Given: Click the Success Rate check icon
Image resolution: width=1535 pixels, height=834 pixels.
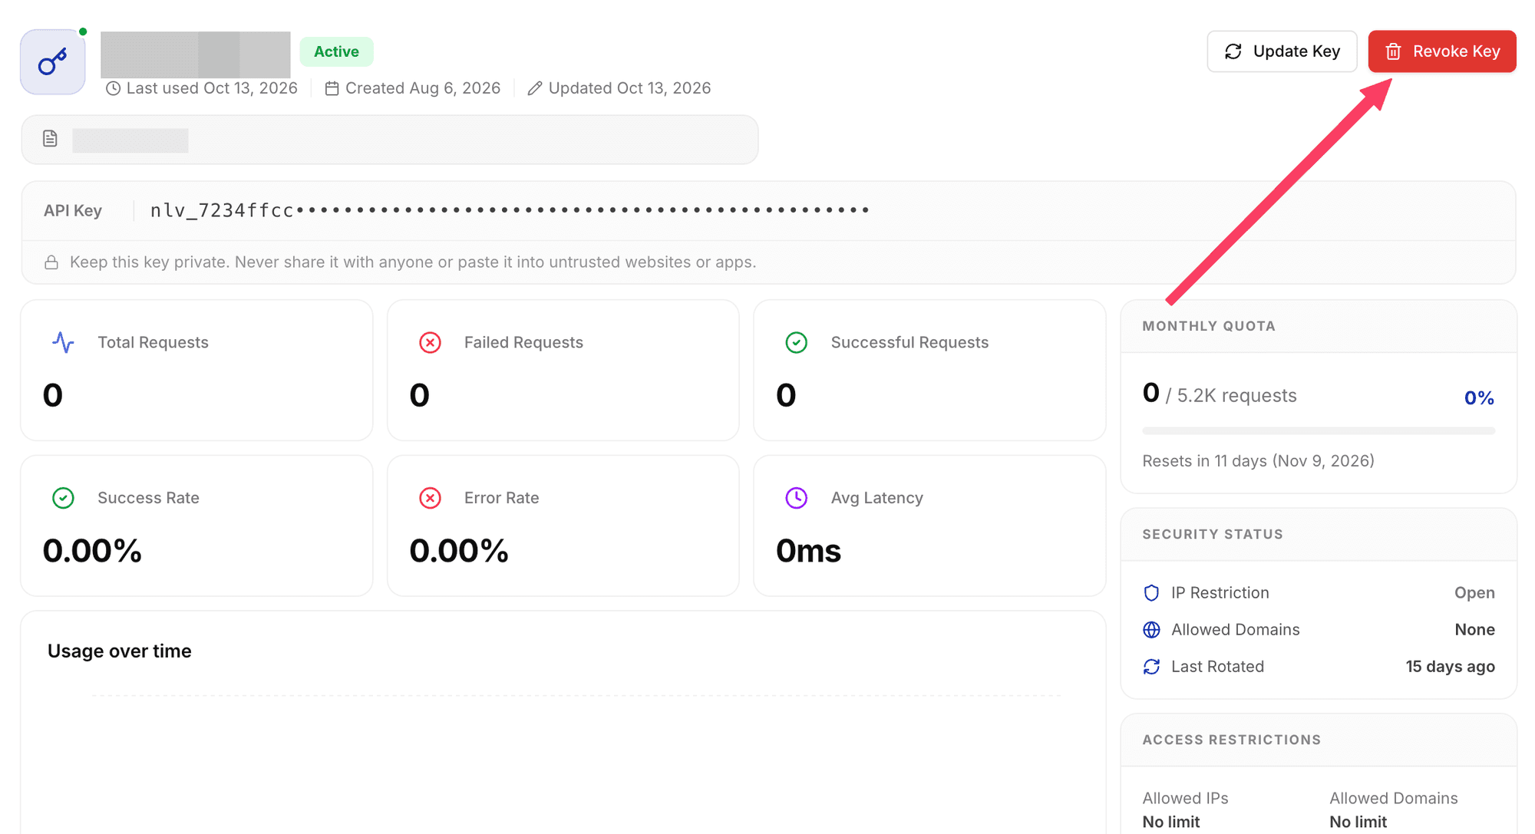Looking at the screenshot, I should coord(63,498).
